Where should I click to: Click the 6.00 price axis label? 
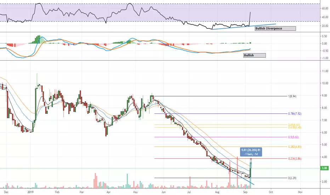(x=325, y=132)
